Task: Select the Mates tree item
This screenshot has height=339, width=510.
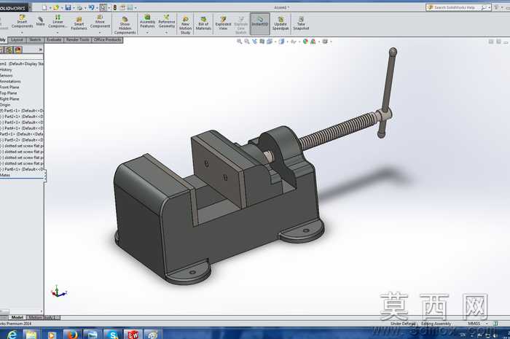Action: tap(5, 175)
